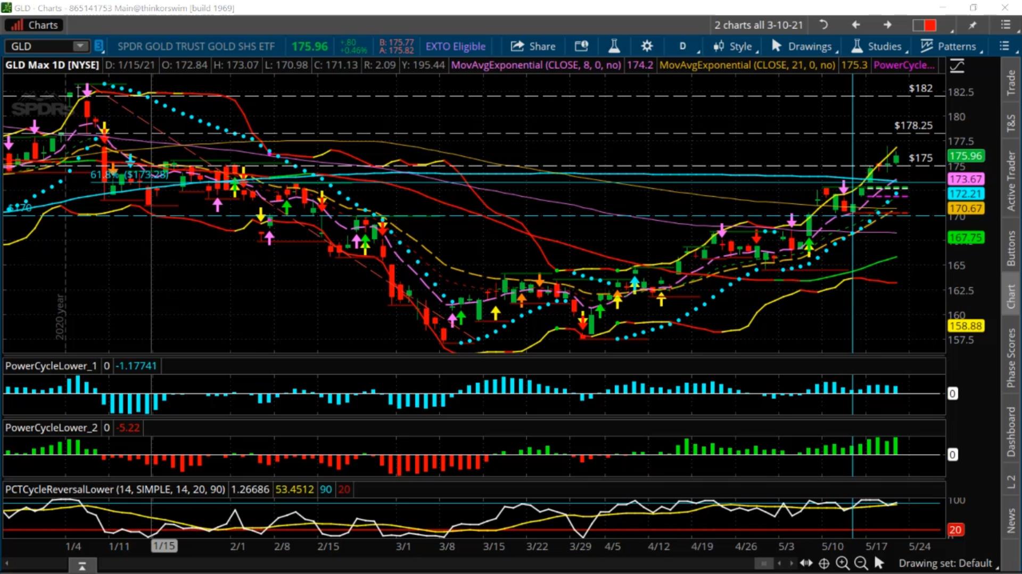1022x574 pixels.
Task: Select the pointer cursor tool icon
Action: click(x=879, y=562)
